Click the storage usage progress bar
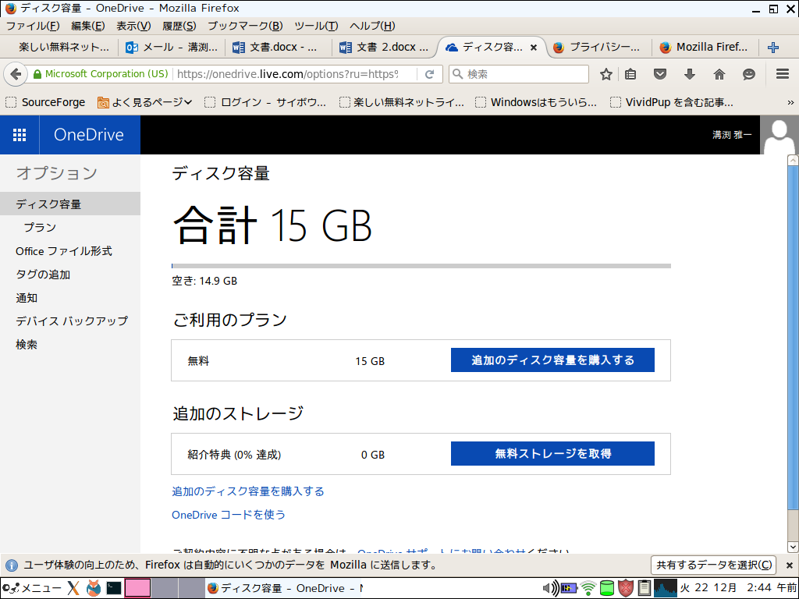799x599 pixels. 421,266
